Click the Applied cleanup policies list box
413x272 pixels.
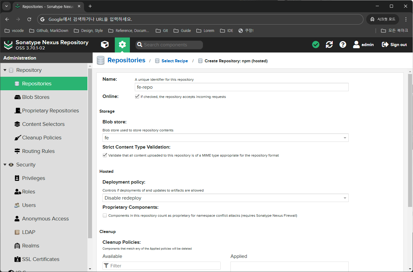(x=289, y=266)
